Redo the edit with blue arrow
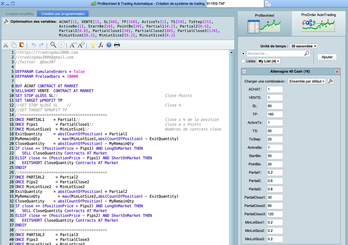Screen dimensions: 348x245 (41, 45)
